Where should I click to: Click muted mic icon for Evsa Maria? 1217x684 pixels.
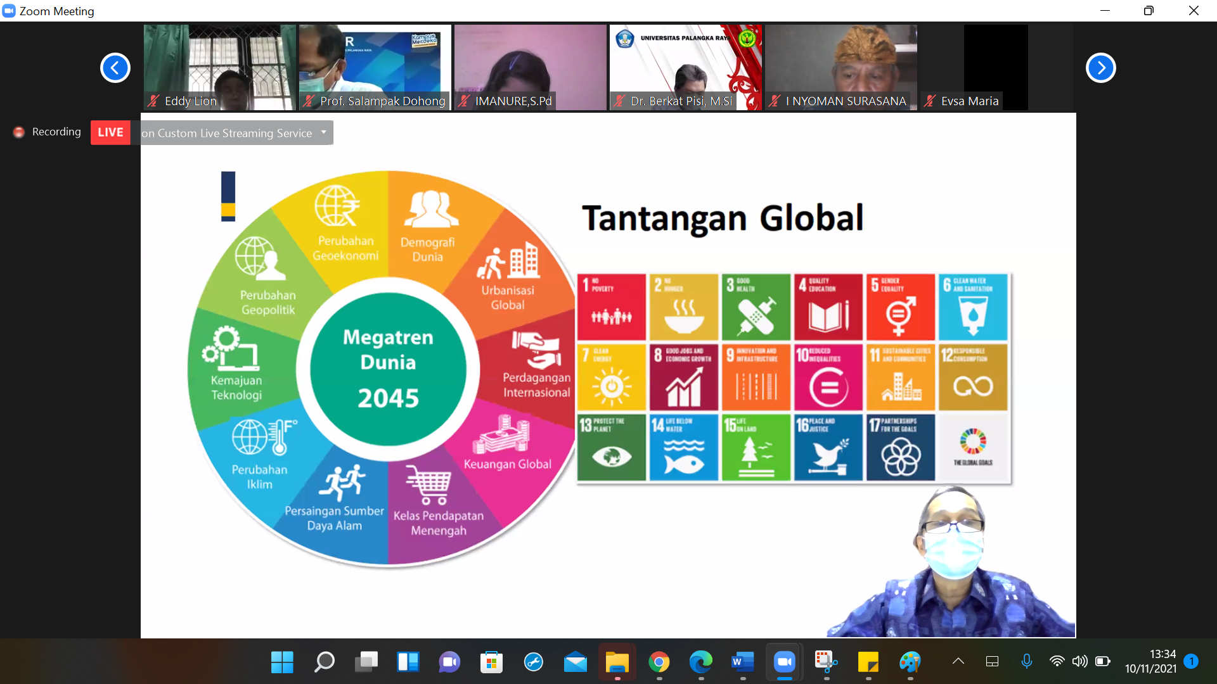(930, 101)
